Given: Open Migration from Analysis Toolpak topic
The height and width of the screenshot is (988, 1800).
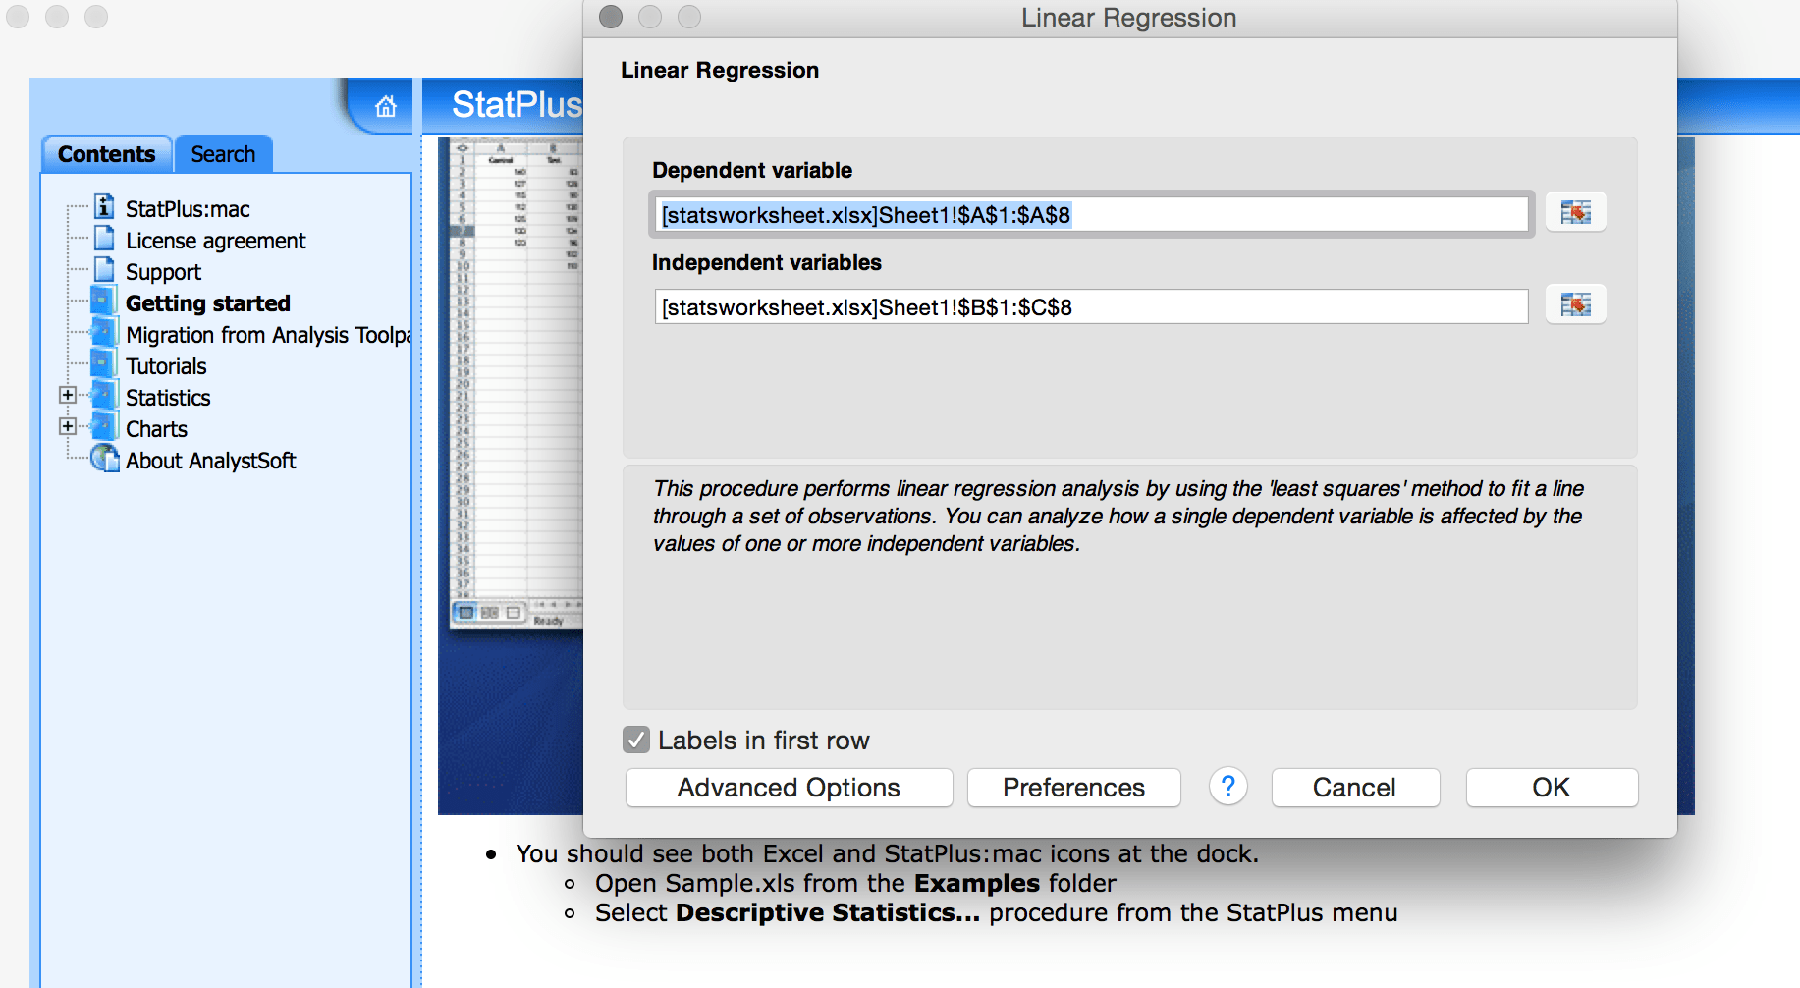Looking at the screenshot, I should [268, 335].
